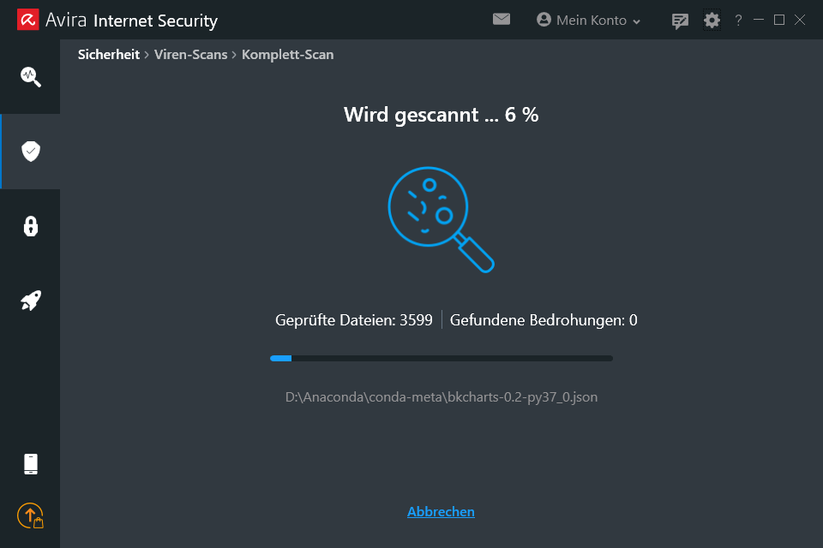Click the Mein Konto chevron arrow
Viewport: 823px width, 548px height.
coord(636,21)
